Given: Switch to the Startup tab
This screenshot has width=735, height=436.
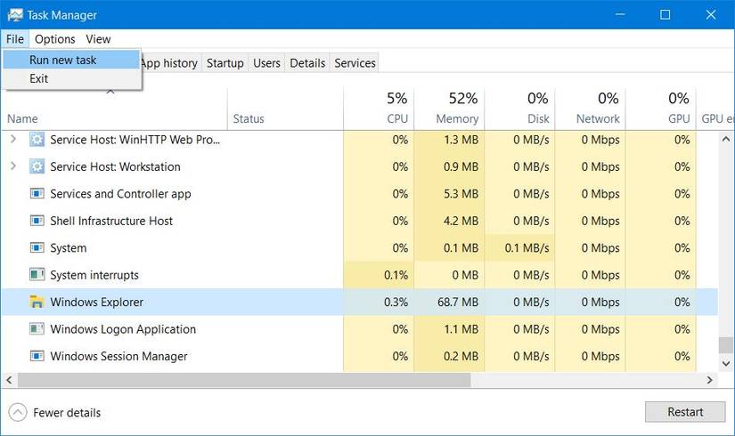Looking at the screenshot, I should (x=225, y=63).
